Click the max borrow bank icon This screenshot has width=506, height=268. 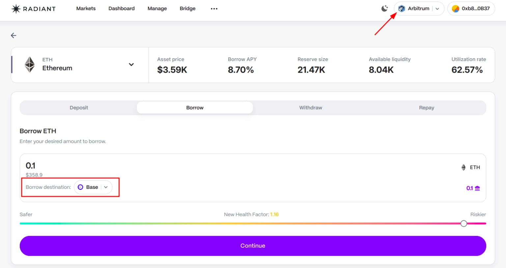pyautogui.click(x=477, y=188)
